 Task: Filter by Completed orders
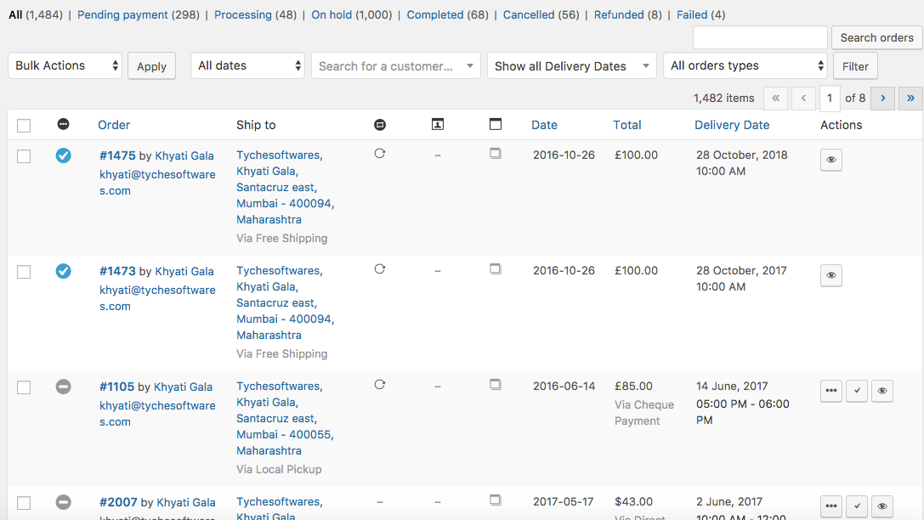(435, 14)
